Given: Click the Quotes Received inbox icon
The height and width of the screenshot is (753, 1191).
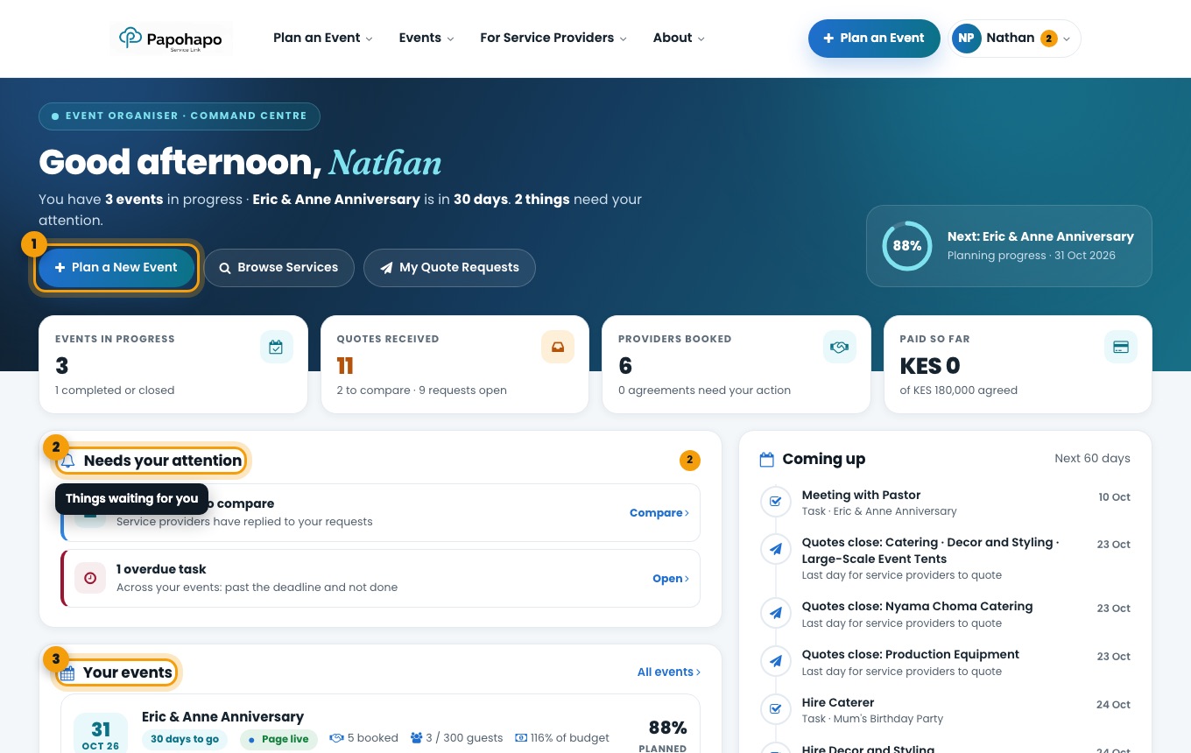Looking at the screenshot, I should [x=558, y=347].
